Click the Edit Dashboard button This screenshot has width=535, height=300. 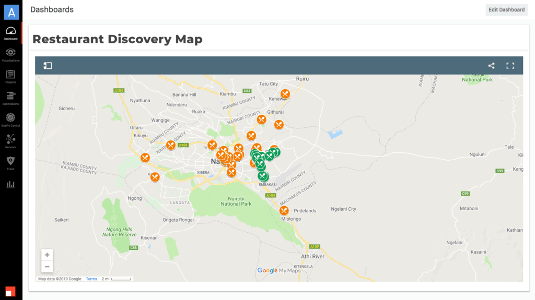[506, 9]
